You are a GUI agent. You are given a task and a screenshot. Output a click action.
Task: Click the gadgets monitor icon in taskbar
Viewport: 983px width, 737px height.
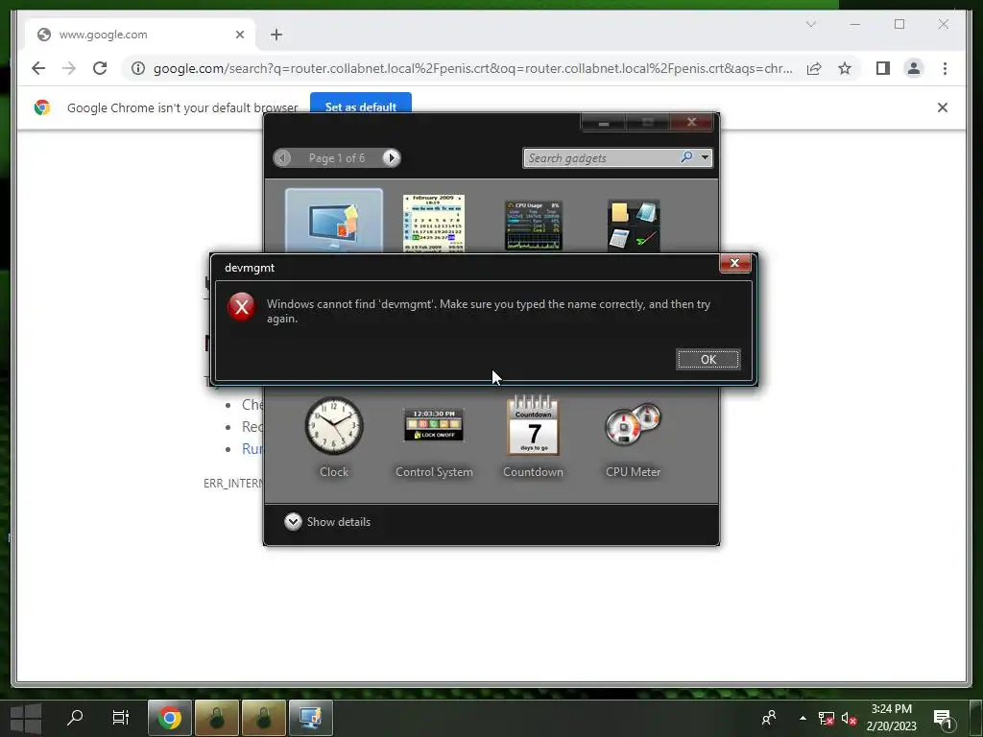tap(310, 718)
